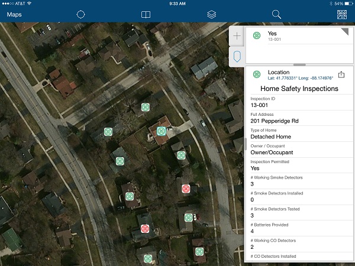
Task: Go back to Maps
Action: coord(14,14)
